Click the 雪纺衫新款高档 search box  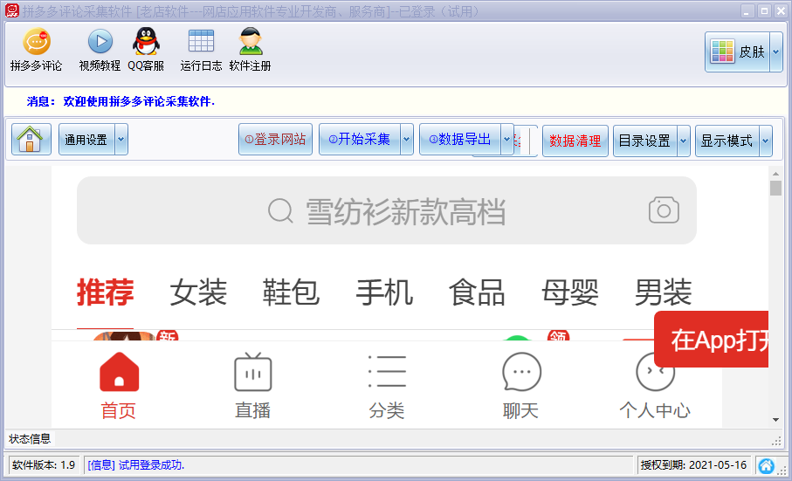[387, 210]
